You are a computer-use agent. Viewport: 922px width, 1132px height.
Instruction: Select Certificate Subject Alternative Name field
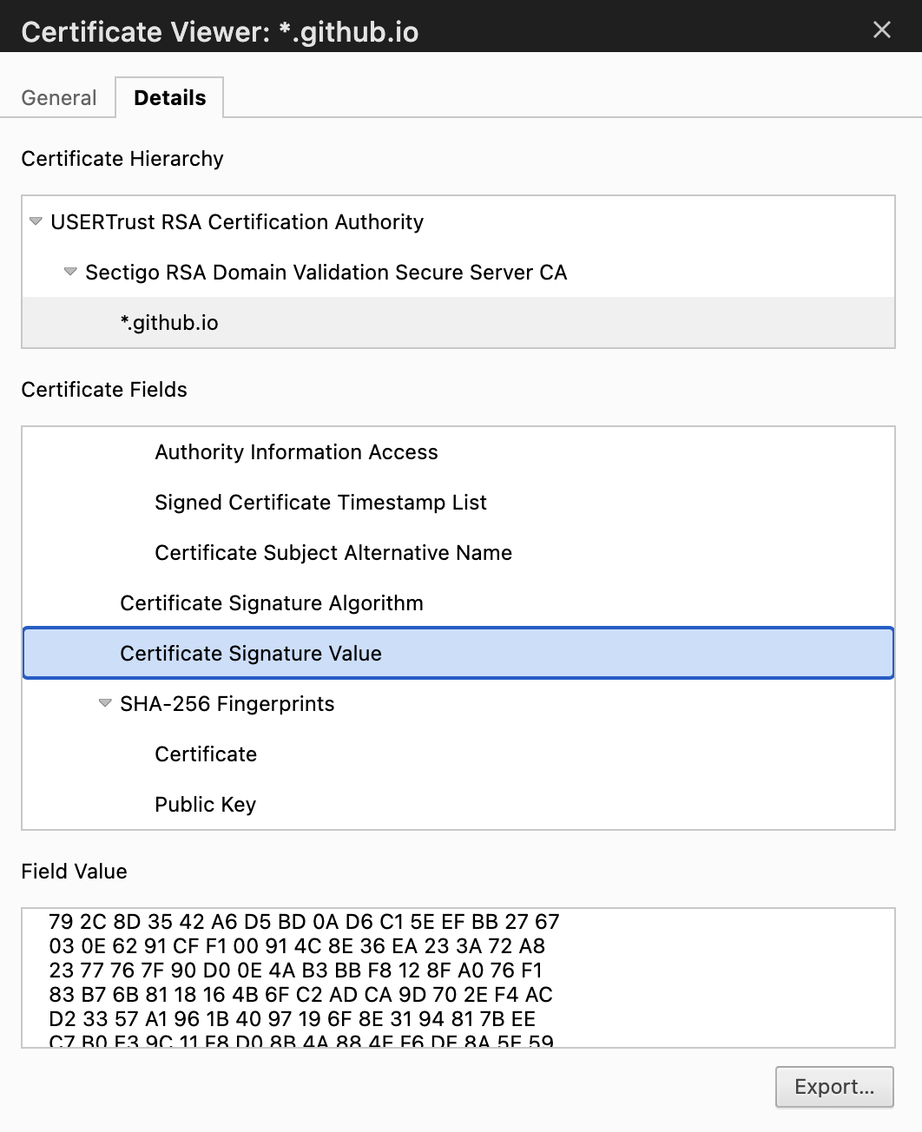(x=458, y=553)
